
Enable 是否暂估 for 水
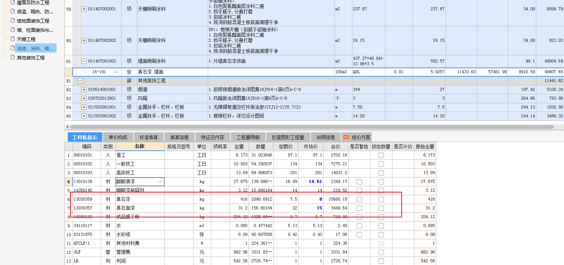click(359, 226)
